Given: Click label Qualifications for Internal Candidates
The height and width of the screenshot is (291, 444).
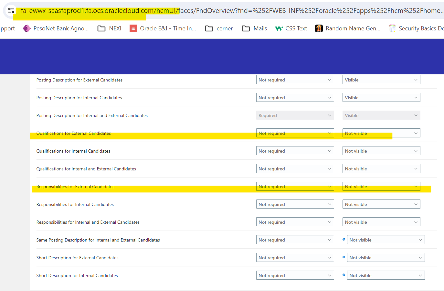Looking at the screenshot, I should [73, 151].
